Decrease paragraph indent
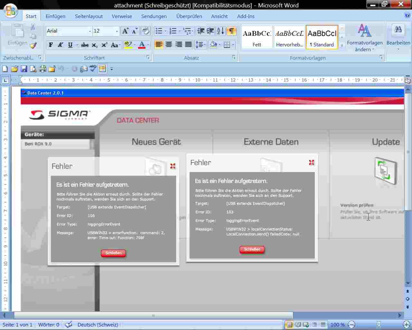Viewport: 412px width, 330px height. click(x=201, y=31)
